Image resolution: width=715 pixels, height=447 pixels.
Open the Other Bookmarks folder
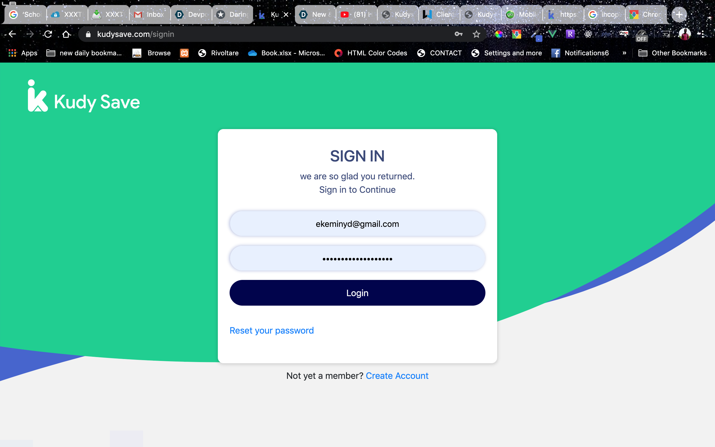673,53
